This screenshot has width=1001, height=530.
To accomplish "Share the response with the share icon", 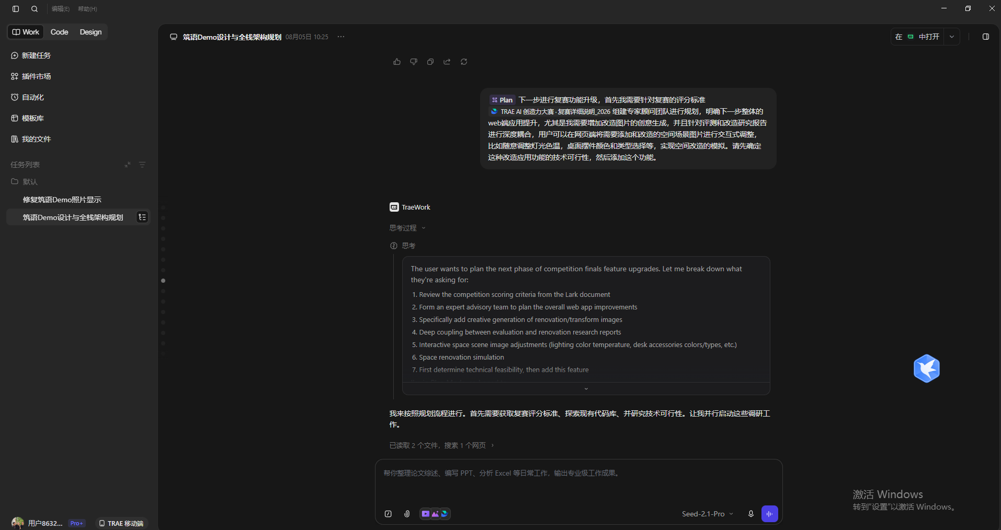I will pos(447,62).
